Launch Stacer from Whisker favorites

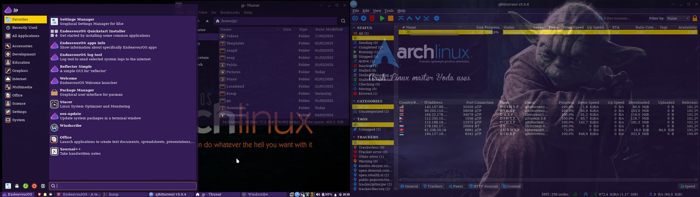pyautogui.click(x=123, y=104)
